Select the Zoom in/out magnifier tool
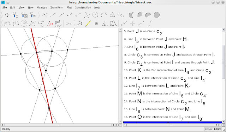Screen dimensions: 226x132 pyautogui.click(x=16, y=15)
